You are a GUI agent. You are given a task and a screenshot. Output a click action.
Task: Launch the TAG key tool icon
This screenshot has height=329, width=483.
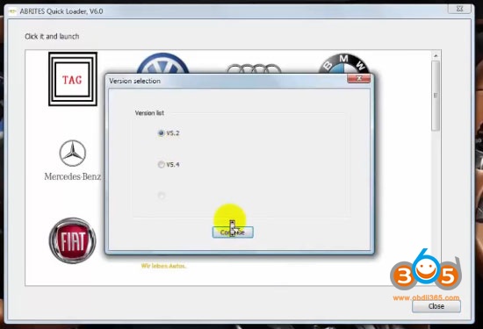coord(73,79)
